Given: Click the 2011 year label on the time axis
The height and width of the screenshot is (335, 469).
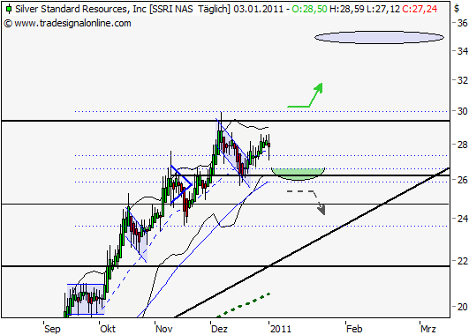Looking at the screenshot, I should 281,329.
